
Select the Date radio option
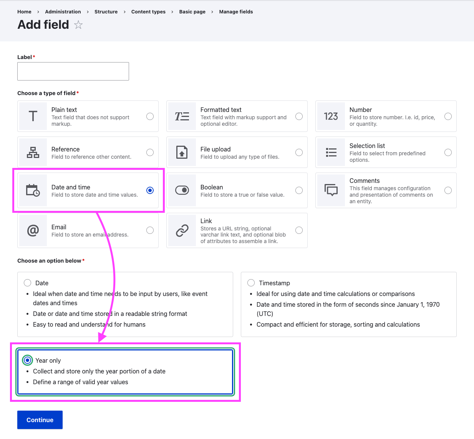point(28,283)
